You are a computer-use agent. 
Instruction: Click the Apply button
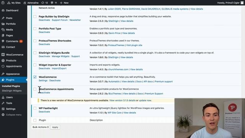[55, 127]
